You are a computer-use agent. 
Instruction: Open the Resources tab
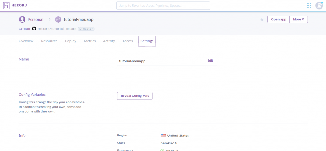(x=49, y=41)
